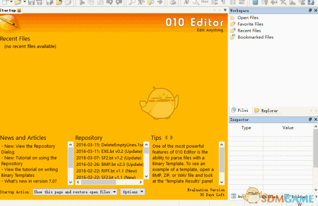The image size is (318, 206).
Task: Open the Startup Action combo box
Action: (x=75, y=192)
